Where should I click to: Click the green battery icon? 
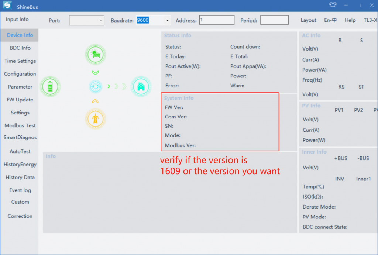pyautogui.click(x=50, y=86)
